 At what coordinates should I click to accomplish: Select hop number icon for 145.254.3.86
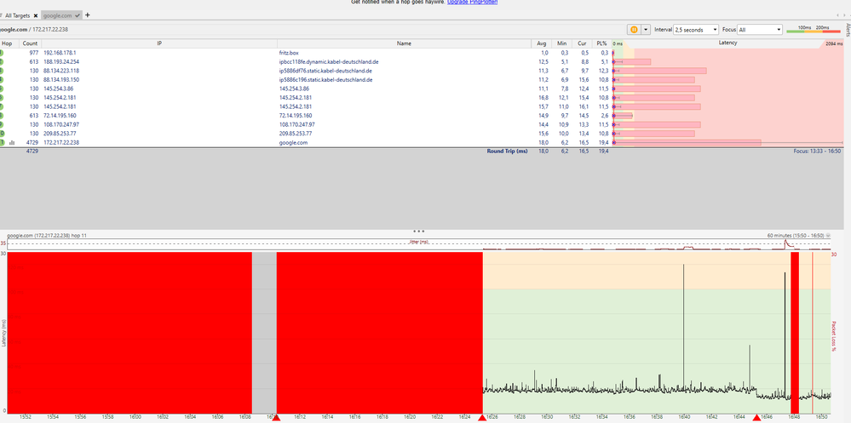[2, 89]
